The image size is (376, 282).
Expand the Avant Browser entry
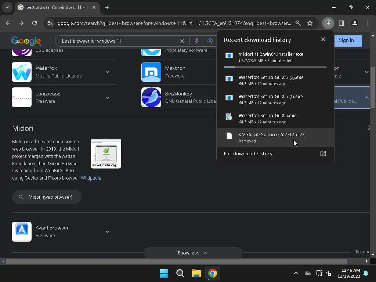pos(108,232)
